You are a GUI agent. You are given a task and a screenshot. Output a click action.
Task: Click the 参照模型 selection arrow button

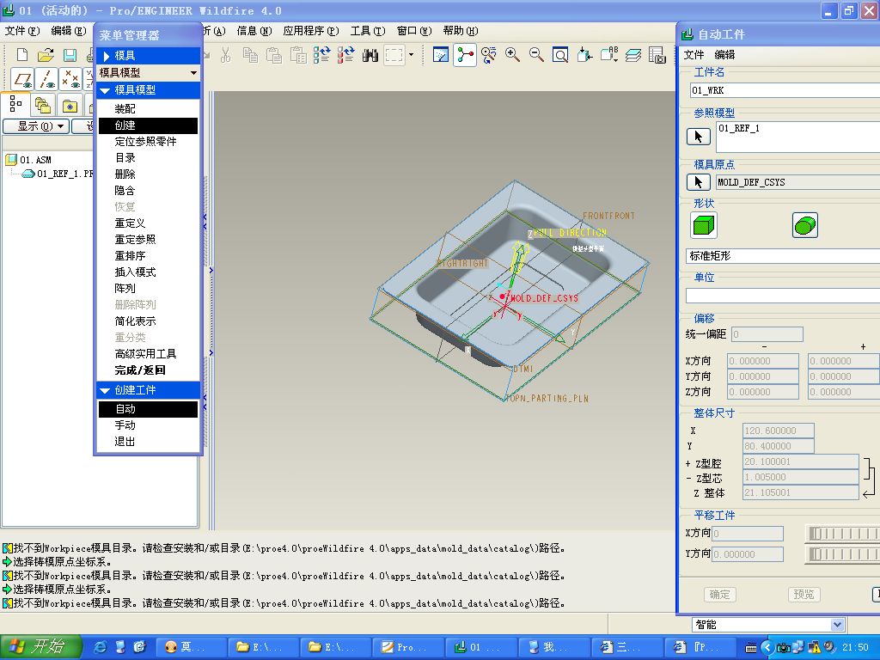coord(699,137)
